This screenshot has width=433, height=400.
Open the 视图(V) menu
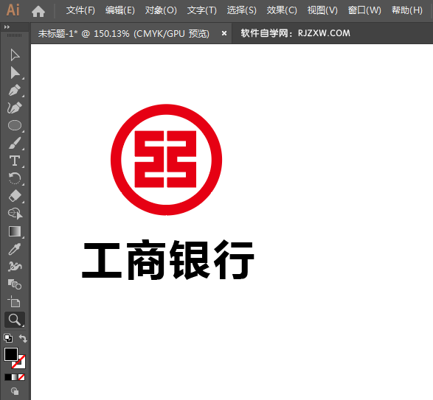click(322, 10)
